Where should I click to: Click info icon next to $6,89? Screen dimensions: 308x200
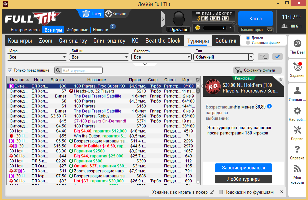[269, 106]
